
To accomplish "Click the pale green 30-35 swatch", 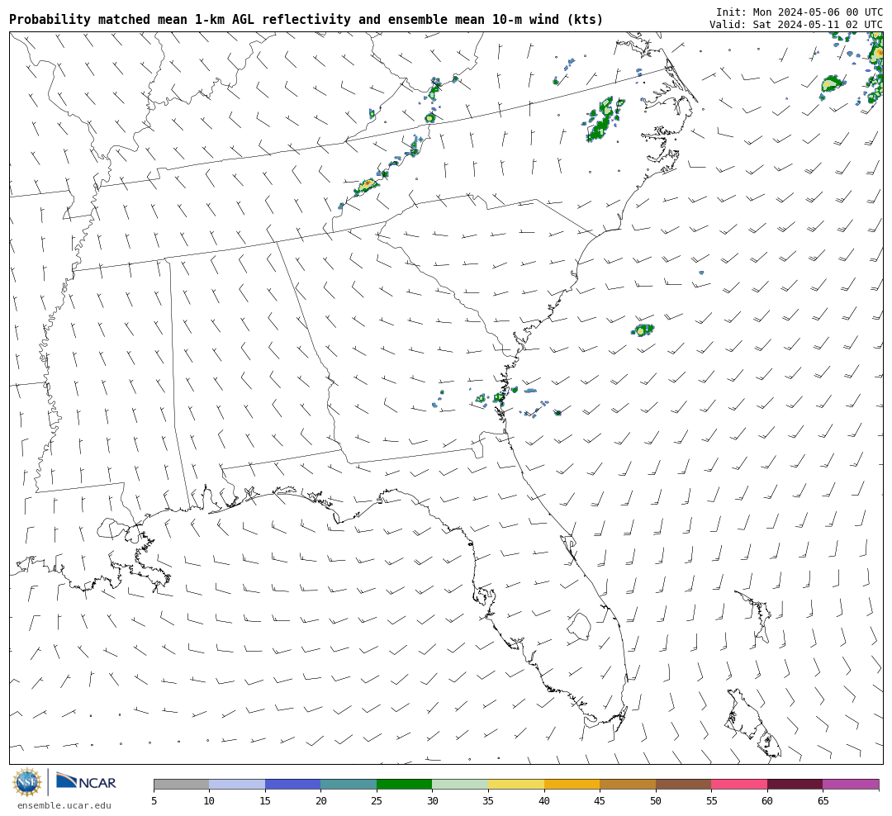I will tap(460, 784).
